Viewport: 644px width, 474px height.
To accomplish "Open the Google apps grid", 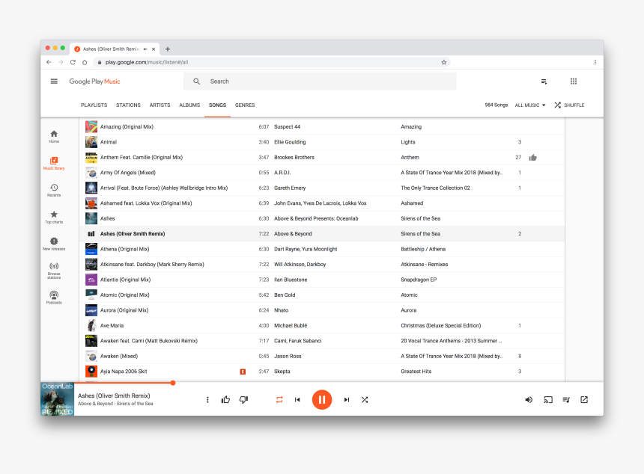I will [574, 81].
